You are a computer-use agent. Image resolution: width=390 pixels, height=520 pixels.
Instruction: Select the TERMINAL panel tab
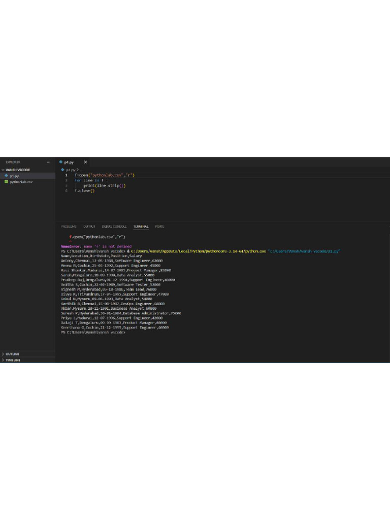coord(141,226)
